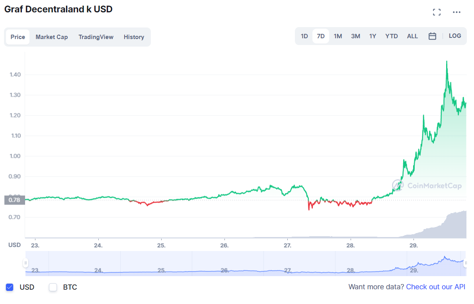Open the calendar date range picker
474x304 pixels.
(x=432, y=36)
